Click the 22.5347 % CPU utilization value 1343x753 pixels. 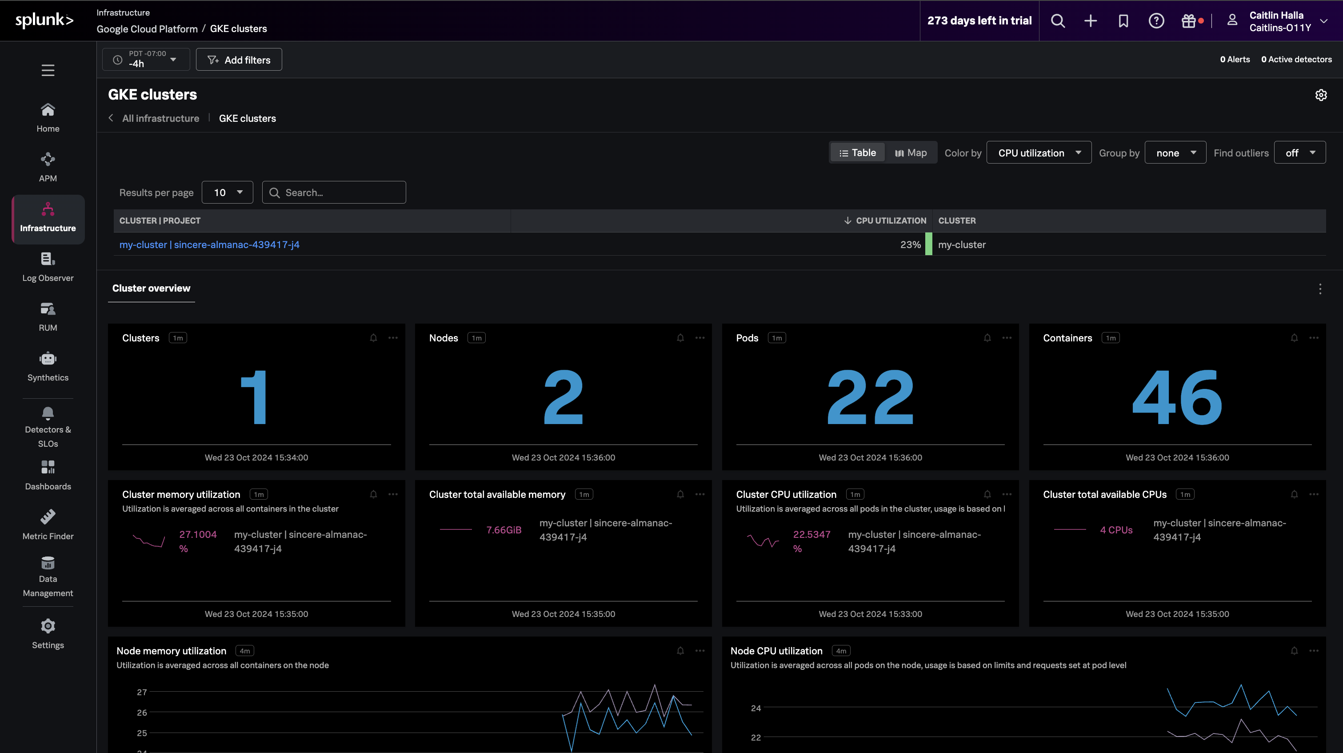tap(811, 541)
